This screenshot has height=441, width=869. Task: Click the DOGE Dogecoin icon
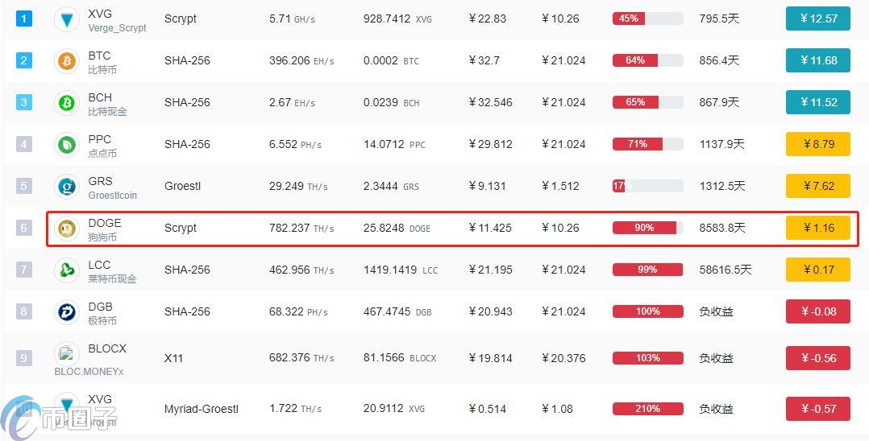pyautogui.click(x=67, y=228)
